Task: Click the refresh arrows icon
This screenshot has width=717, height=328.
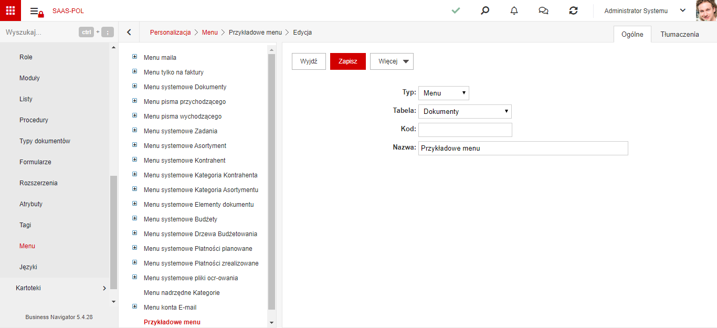Action: [573, 10]
